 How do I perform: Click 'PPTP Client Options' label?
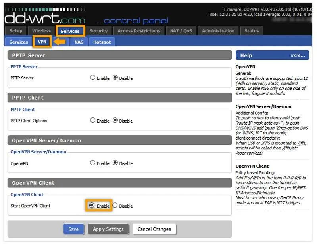(x=29, y=121)
